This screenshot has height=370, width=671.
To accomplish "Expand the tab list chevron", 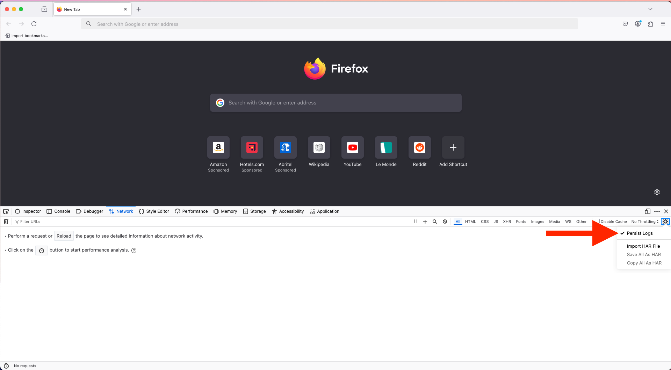I will [650, 9].
